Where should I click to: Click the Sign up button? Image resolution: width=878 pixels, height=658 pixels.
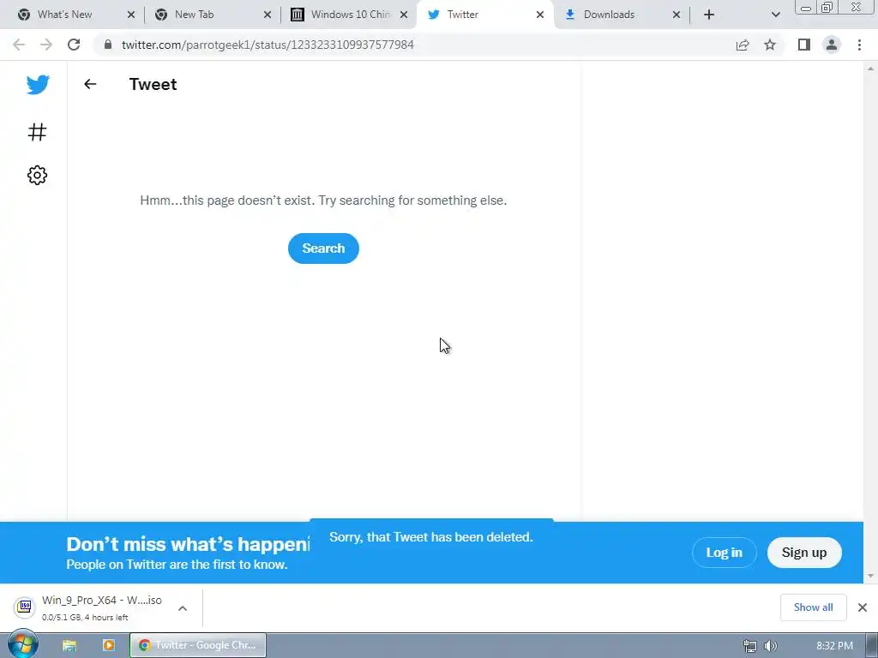804,553
